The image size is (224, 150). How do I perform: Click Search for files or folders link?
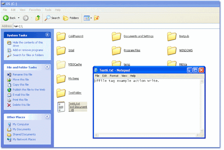tap(28, 55)
